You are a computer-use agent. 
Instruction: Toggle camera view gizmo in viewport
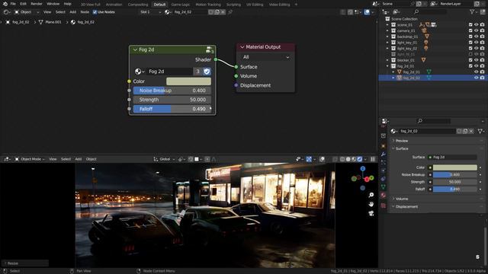tap(371, 213)
